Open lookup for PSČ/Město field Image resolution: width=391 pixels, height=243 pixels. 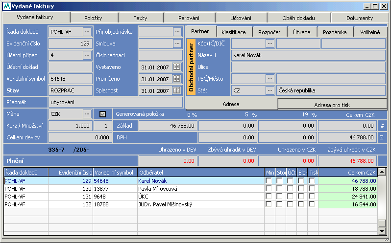pos(269,79)
